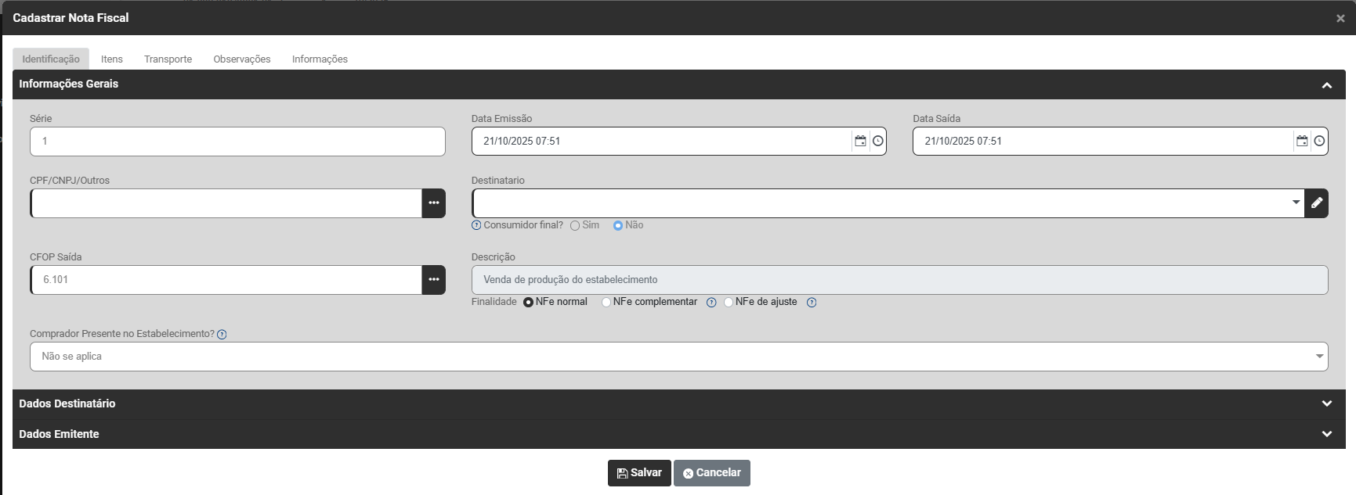1356x495 pixels.
Task: Open the Data Saída calendar picker
Action: click(x=1301, y=142)
